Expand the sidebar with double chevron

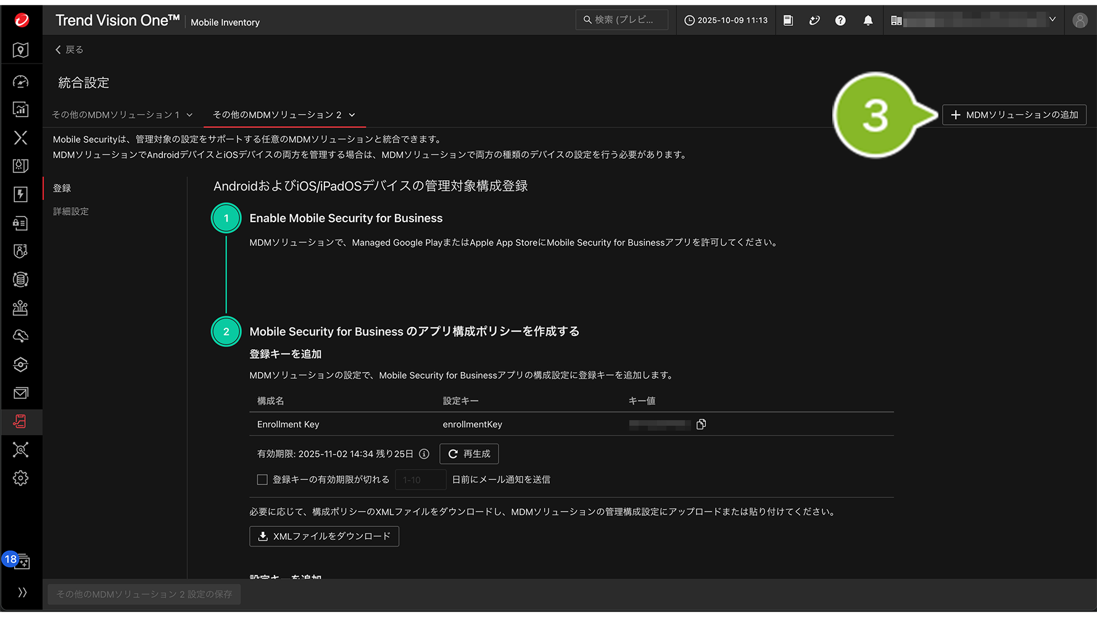pos(22,592)
